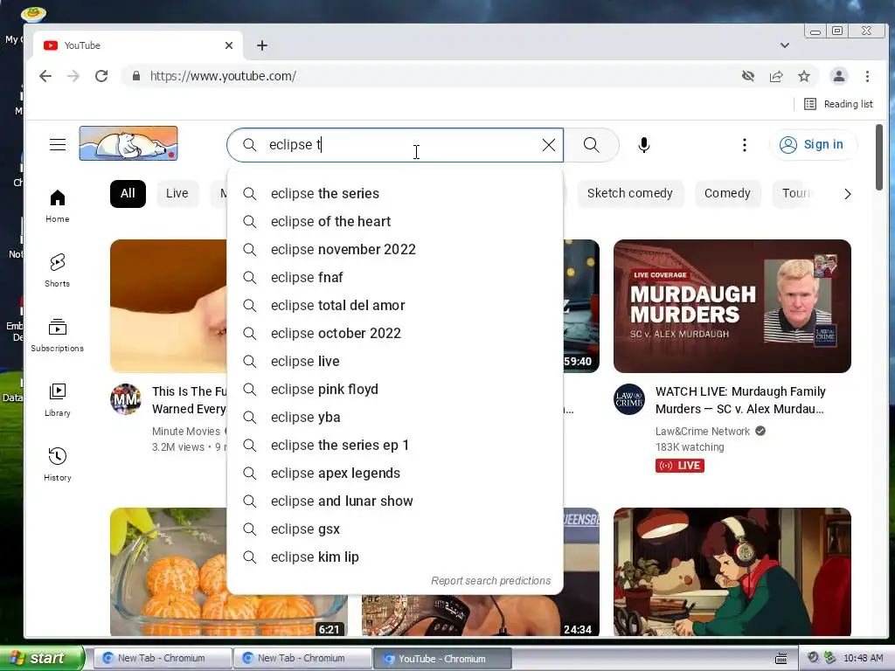Open the WATCH LIVE Murdaugh video title

coord(740,400)
